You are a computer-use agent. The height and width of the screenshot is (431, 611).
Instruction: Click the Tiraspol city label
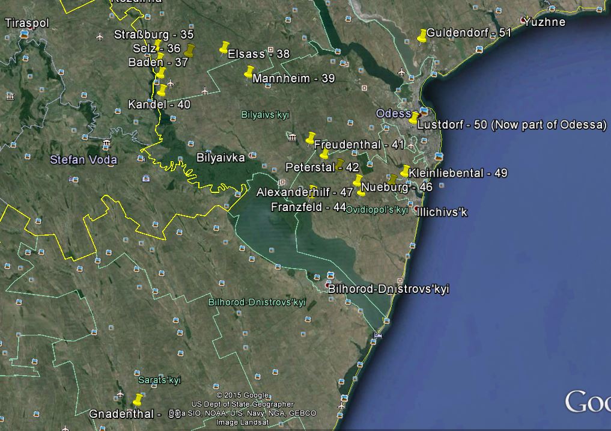(26, 23)
